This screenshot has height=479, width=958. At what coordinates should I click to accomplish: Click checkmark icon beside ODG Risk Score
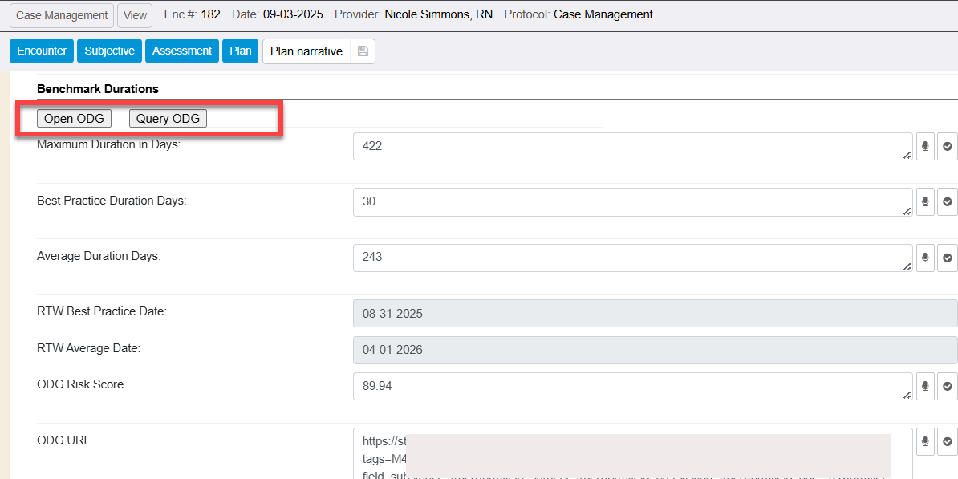948,386
